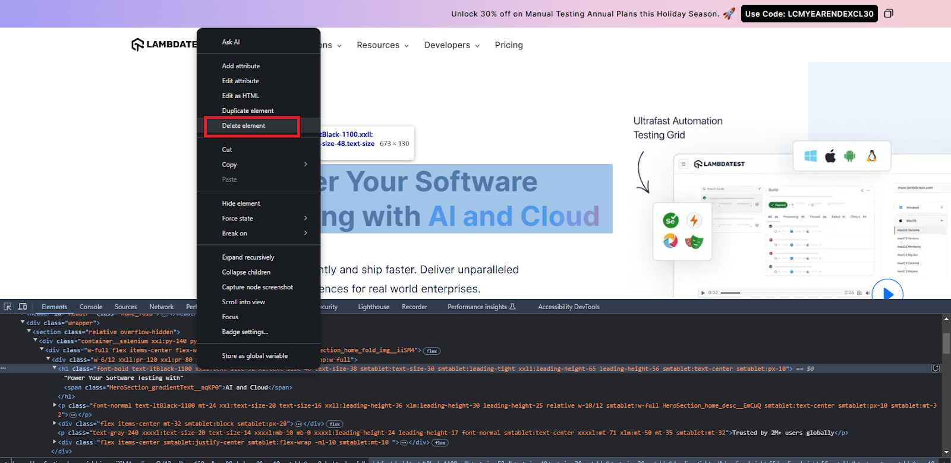Choose Edit attribute in the context menu
The width and height of the screenshot is (951, 463).
259,81
